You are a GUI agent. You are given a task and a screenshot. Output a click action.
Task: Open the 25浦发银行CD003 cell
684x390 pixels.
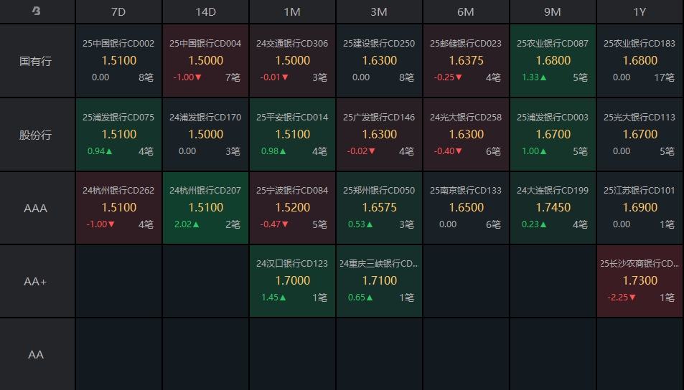click(x=553, y=134)
